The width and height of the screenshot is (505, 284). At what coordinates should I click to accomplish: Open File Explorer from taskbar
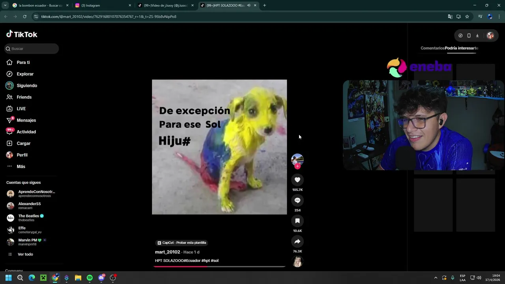point(78,278)
